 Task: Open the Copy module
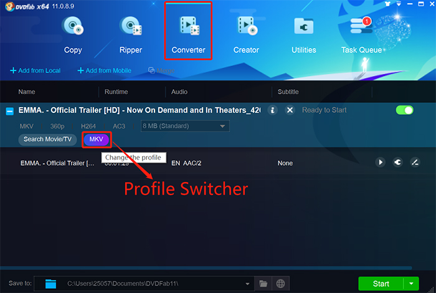coord(73,34)
